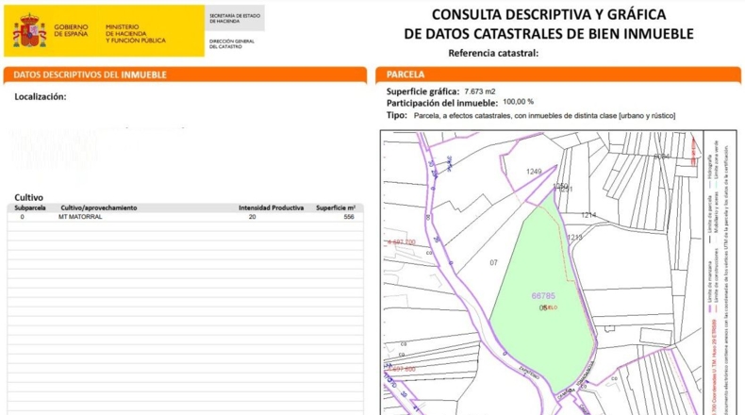Click 'DIRECCIÓN GENERAL DEL CATASTRO' label
Image resolution: width=745 pixels, height=415 pixels.
pyautogui.click(x=231, y=43)
